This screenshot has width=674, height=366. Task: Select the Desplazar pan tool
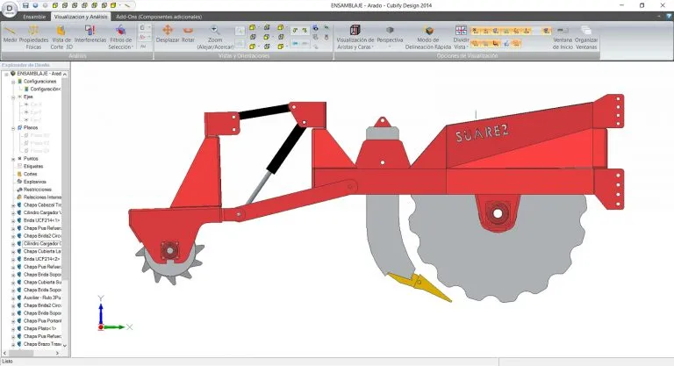[x=167, y=33]
